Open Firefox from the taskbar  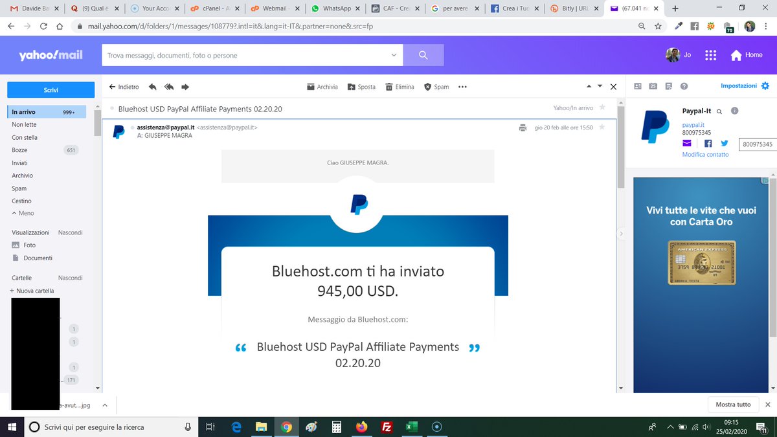coord(361,427)
